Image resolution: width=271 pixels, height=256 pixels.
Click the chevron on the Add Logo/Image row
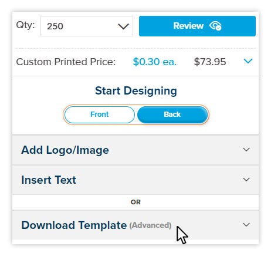coord(246,150)
